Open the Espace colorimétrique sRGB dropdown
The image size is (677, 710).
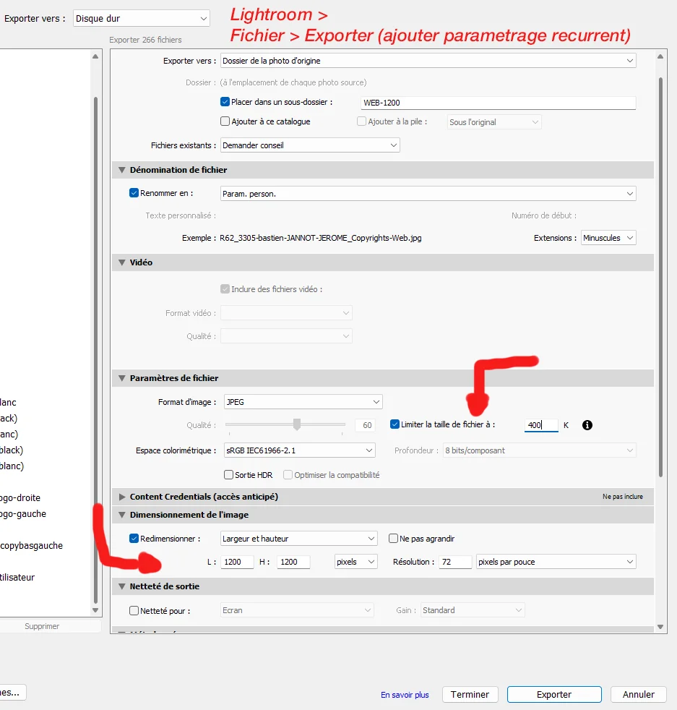[x=298, y=450]
